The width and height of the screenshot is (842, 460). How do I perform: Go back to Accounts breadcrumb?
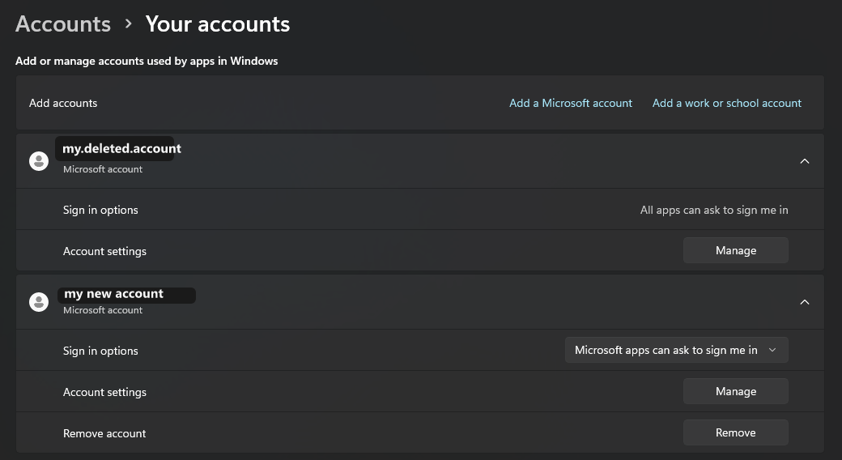pyautogui.click(x=63, y=24)
